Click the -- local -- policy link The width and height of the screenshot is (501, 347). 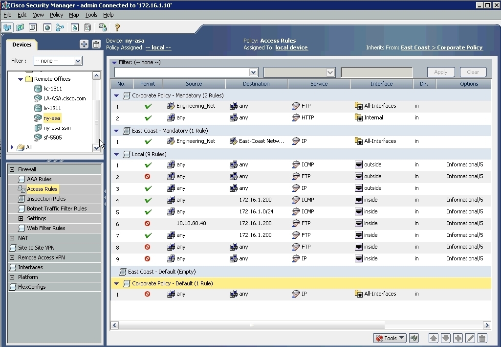(x=158, y=47)
